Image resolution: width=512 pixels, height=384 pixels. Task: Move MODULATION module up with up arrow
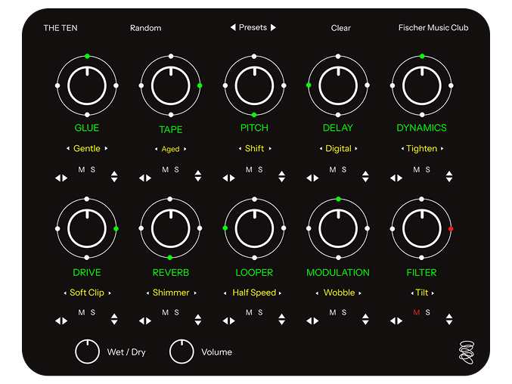(x=365, y=316)
